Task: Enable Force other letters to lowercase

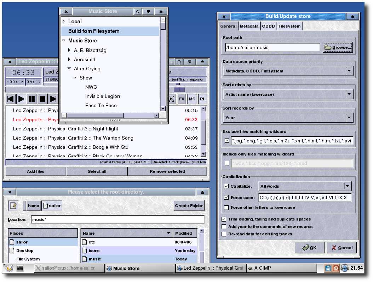Action: 226,208
